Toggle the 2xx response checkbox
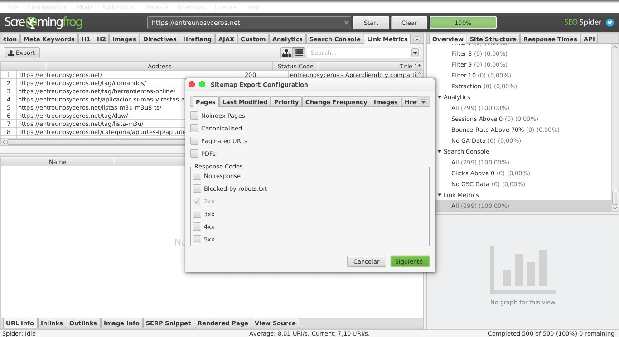Image resolution: width=619 pixels, height=337 pixels. [197, 201]
